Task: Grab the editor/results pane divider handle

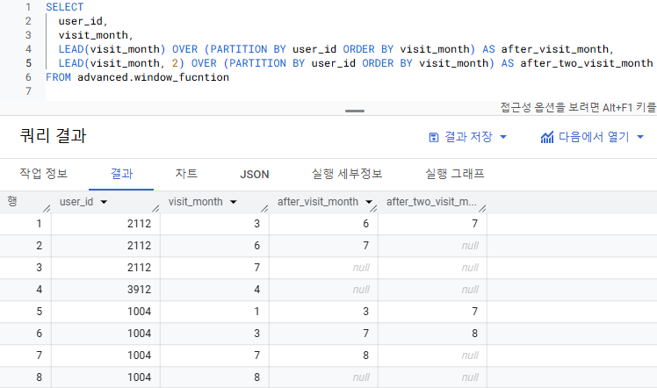Action: (355, 111)
